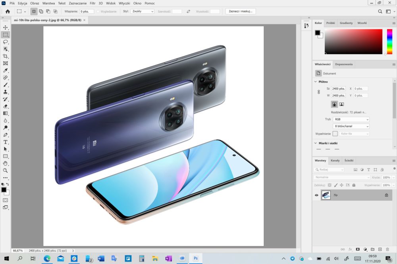Screen dimensions: 397x264
Task: Create a new group folder button
Action: tap(372, 249)
